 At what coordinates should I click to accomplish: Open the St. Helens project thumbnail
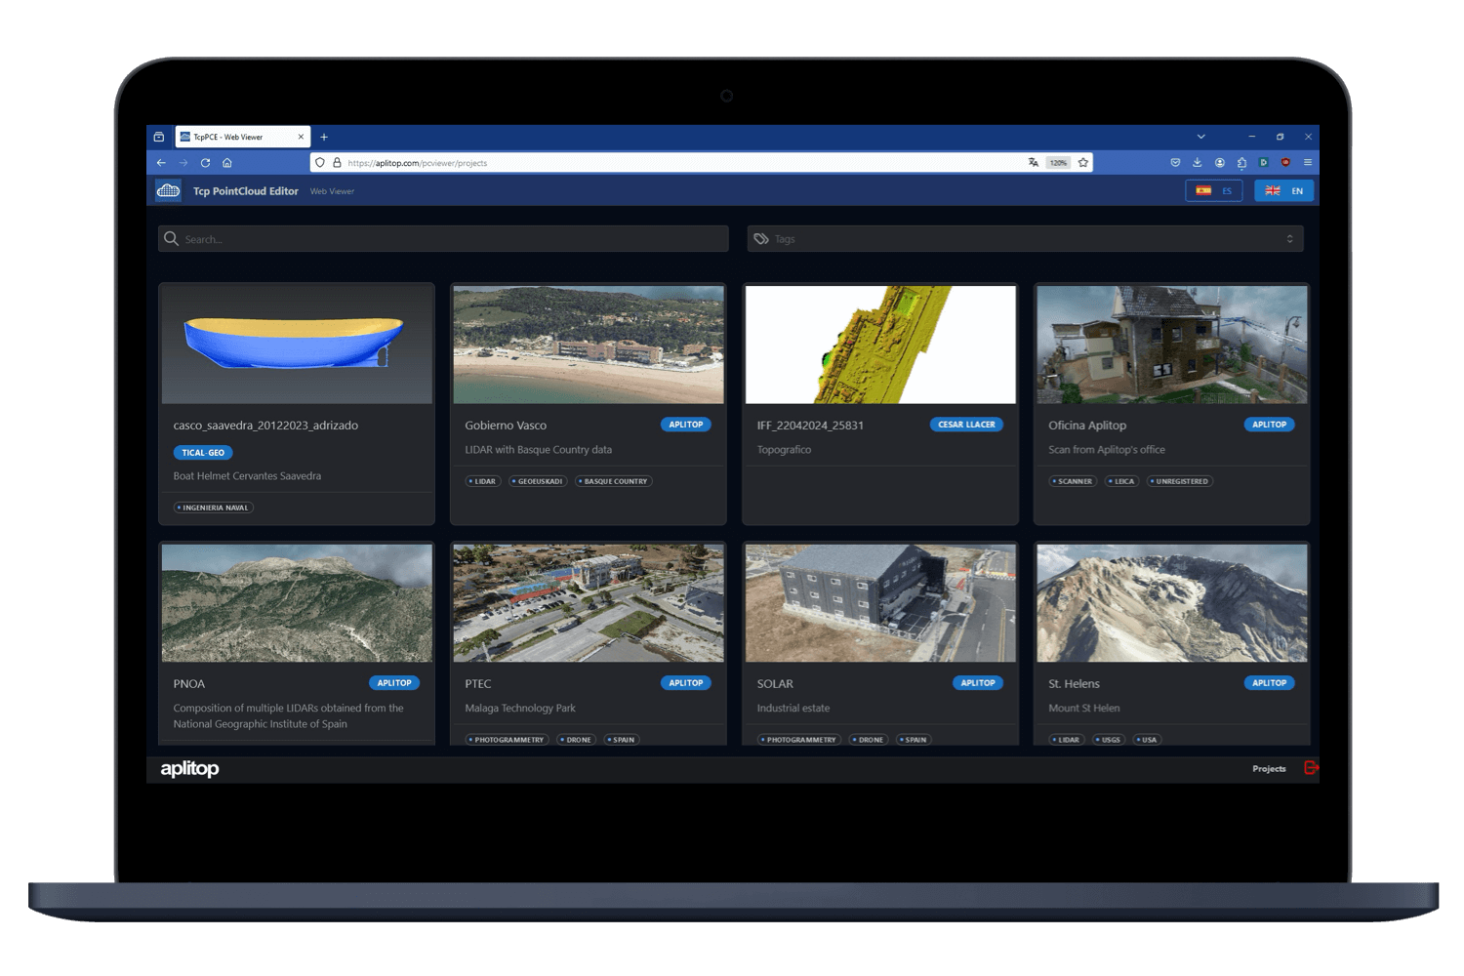click(1170, 602)
